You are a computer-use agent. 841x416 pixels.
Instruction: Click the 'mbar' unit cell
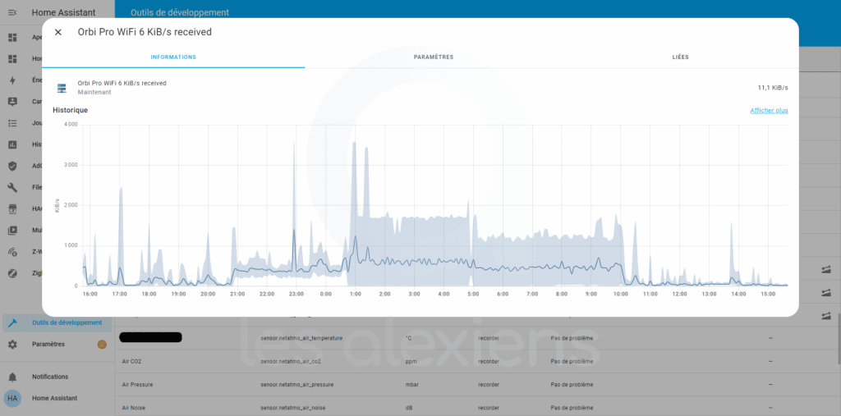coord(412,385)
